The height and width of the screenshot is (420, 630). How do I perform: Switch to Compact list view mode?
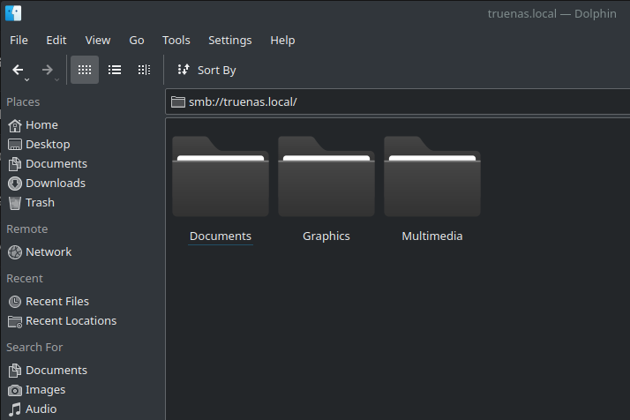click(115, 70)
